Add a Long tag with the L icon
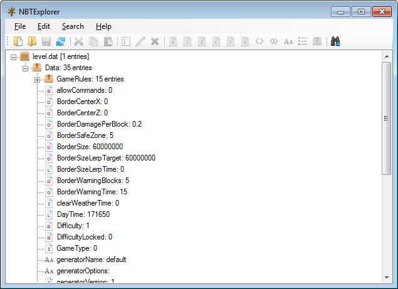Image resolution: width=398 pixels, height=289 pixels. point(216,41)
